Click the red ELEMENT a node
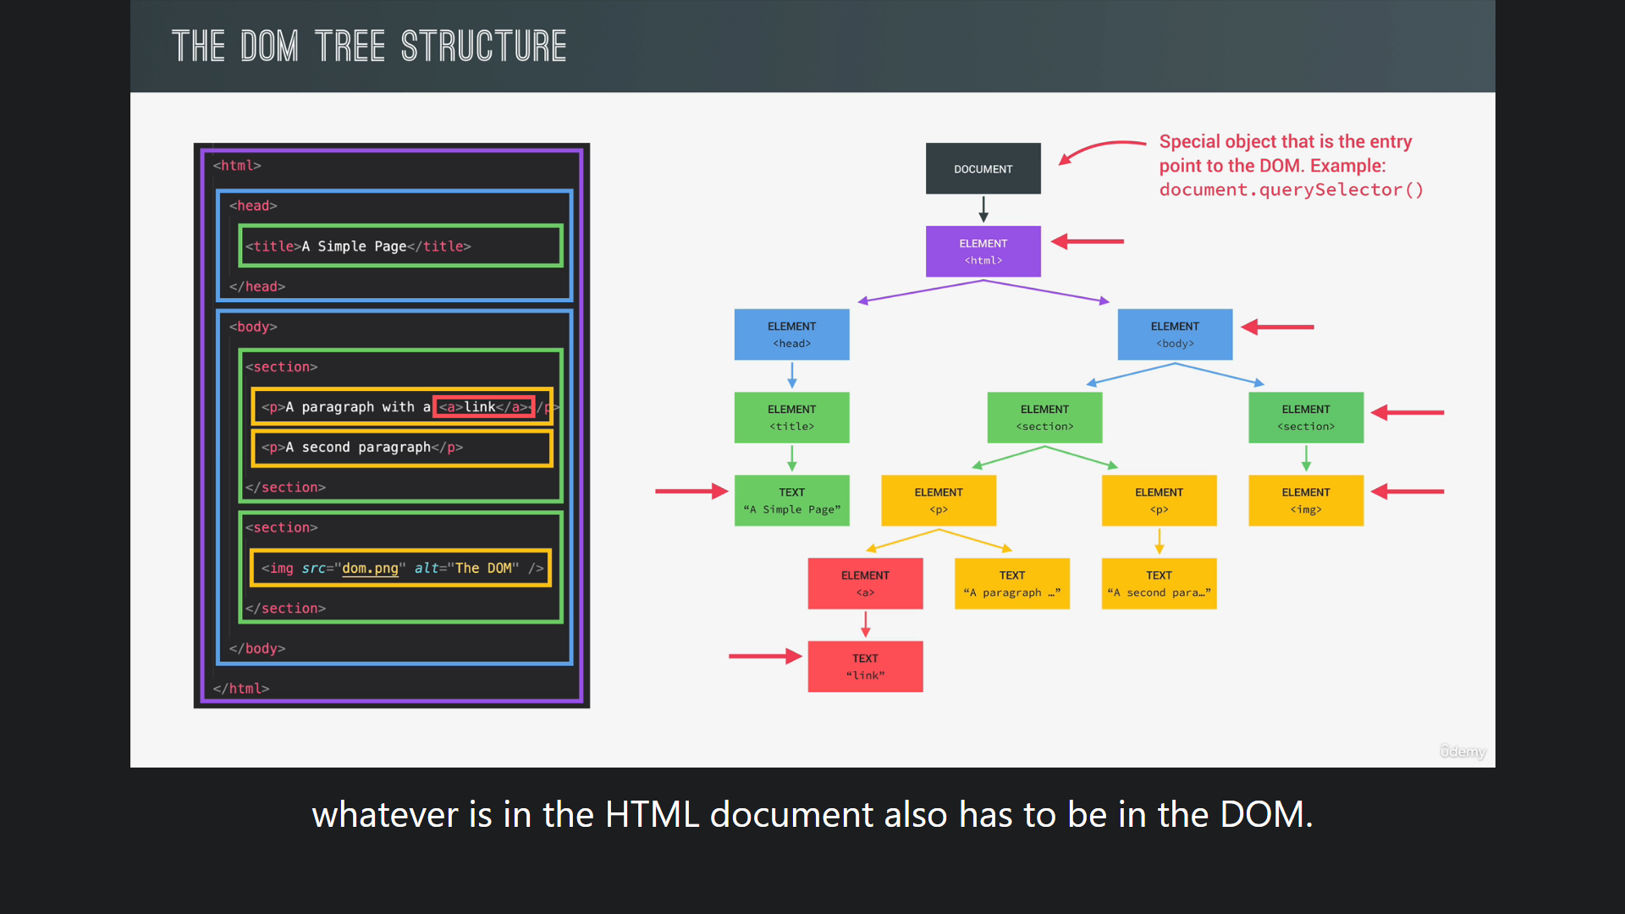 click(x=864, y=583)
